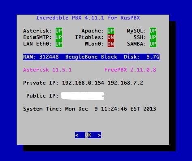
Task: Click the WLan0 DN status indicator
Action: point(111,44)
